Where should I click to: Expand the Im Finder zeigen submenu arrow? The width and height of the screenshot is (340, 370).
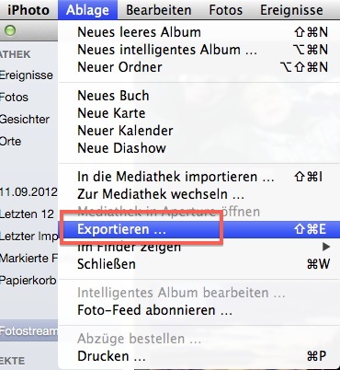(x=326, y=247)
